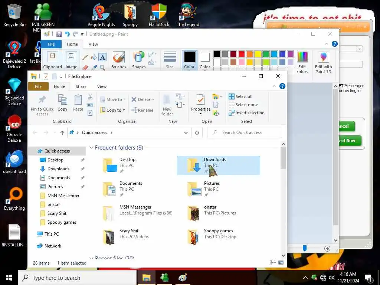Open the Move to dropdown

click(x=113, y=99)
